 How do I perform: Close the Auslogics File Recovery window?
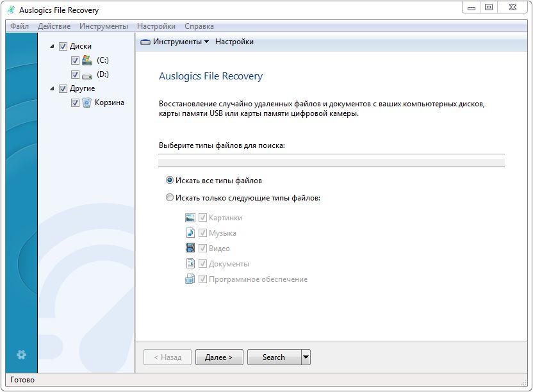pos(513,8)
